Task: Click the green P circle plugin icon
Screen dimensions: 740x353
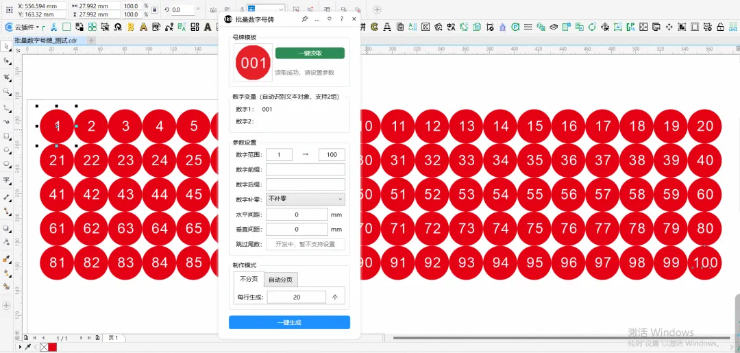Action: [x=516, y=27]
